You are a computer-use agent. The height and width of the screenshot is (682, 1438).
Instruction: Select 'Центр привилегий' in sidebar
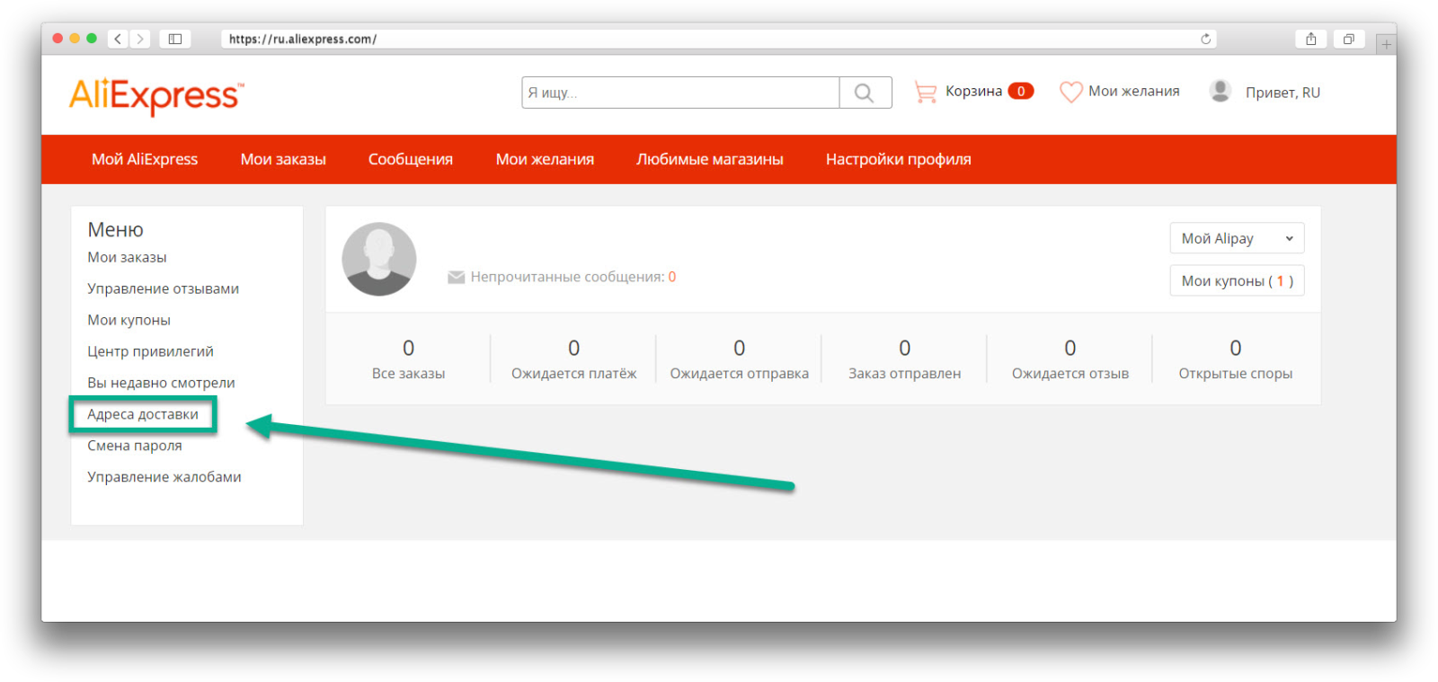click(x=150, y=351)
